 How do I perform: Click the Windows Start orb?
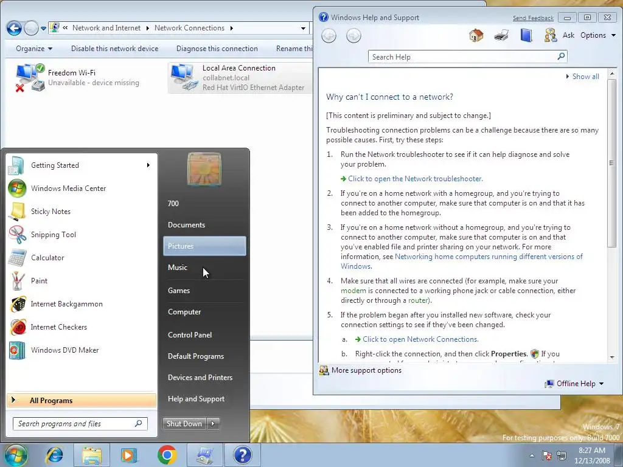(15, 455)
